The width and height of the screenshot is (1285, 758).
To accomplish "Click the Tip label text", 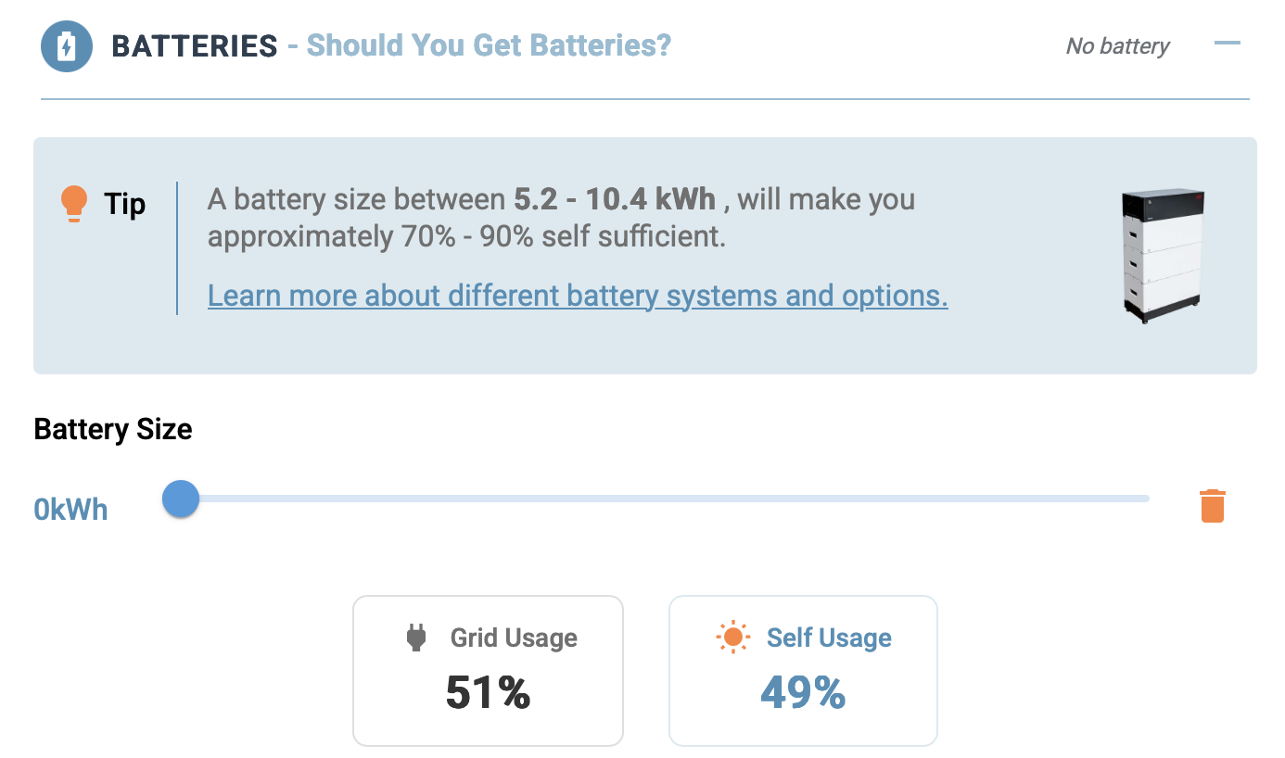I will pyautogui.click(x=125, y=203).
